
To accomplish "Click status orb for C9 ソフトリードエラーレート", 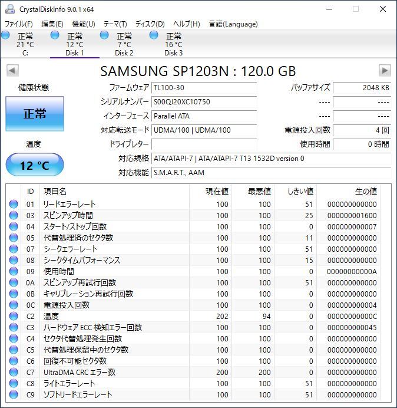I will point(14,394).
